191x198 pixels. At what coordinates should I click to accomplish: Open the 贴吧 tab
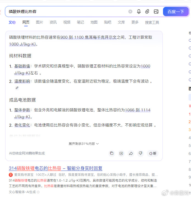[x=108, y=22]
